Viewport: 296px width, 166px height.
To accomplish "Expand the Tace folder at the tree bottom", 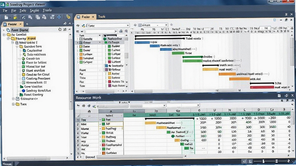I will pyautogui.click(x=13, y=104).
